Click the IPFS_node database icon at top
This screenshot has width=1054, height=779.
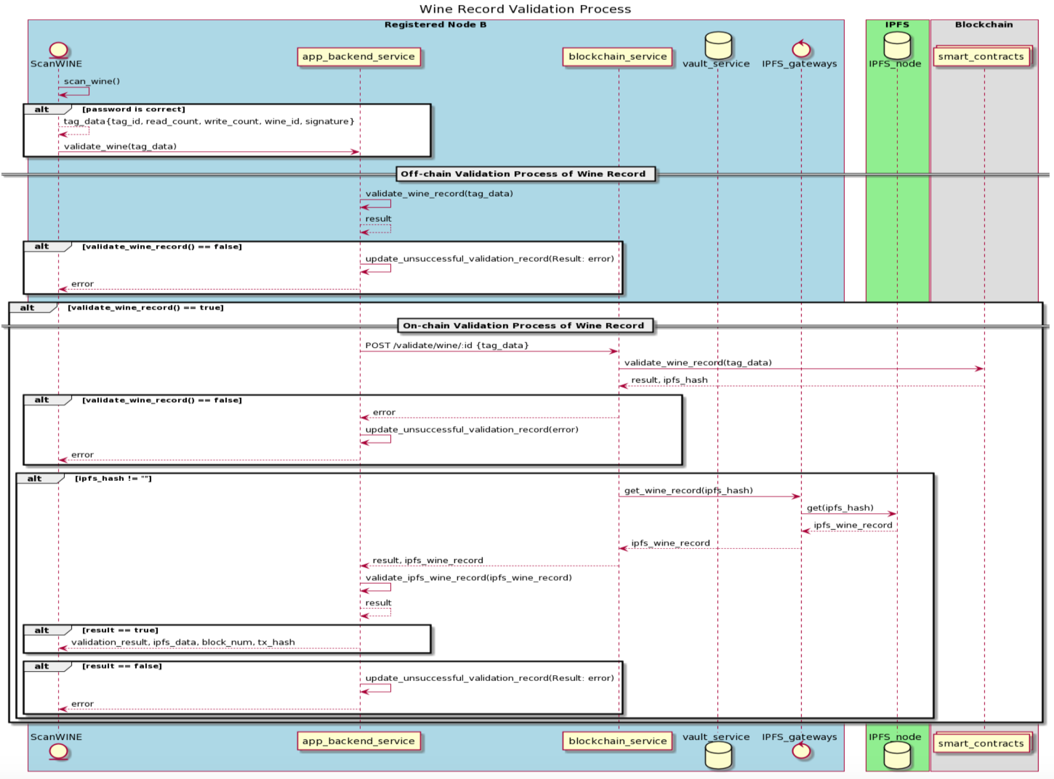(897, 45)
